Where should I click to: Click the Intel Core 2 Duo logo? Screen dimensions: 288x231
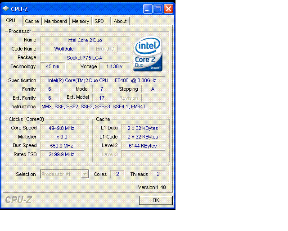(148, 54)
